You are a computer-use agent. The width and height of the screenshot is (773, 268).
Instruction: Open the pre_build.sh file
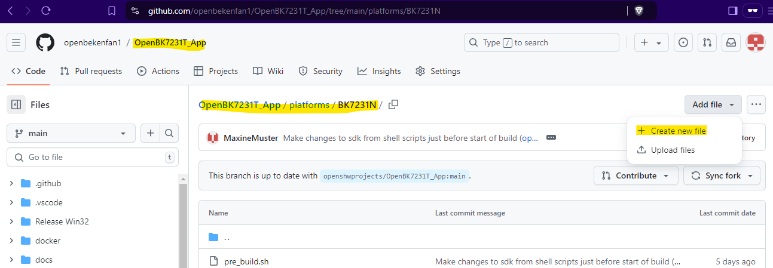point(247,261)
